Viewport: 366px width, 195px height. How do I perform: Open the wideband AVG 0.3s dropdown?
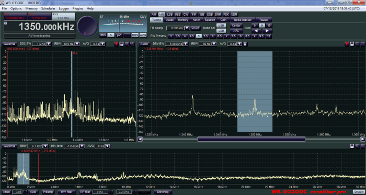[107, 146]
